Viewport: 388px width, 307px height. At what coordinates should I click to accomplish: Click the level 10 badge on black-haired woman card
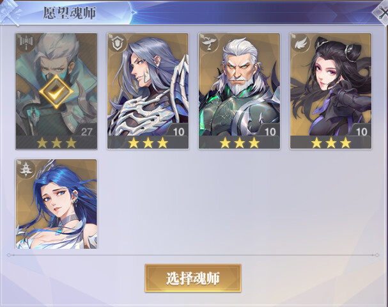click(x=361, y=132)
